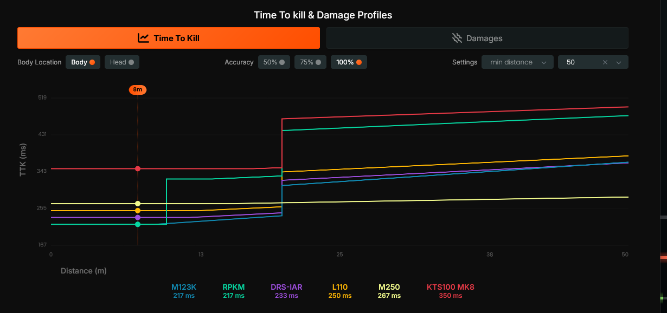Click the 519 y-axis tick value
Image resolution: width=667 pixels, height=313 pixels.
point(42,97)
